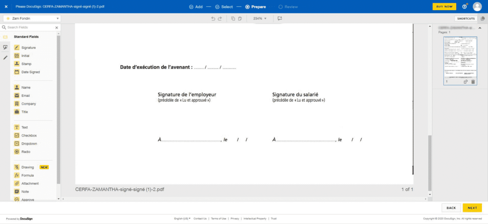
Task: Go to the Add step
Action: [196, 7]
